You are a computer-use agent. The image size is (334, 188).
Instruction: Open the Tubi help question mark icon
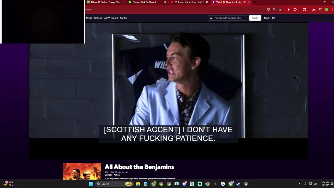pos(273,18)
